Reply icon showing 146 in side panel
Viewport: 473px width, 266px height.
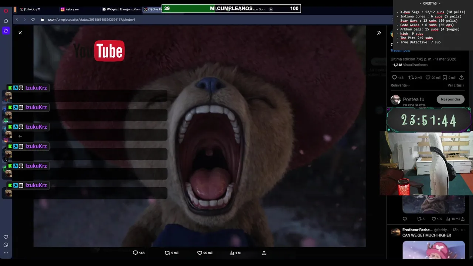394,78
